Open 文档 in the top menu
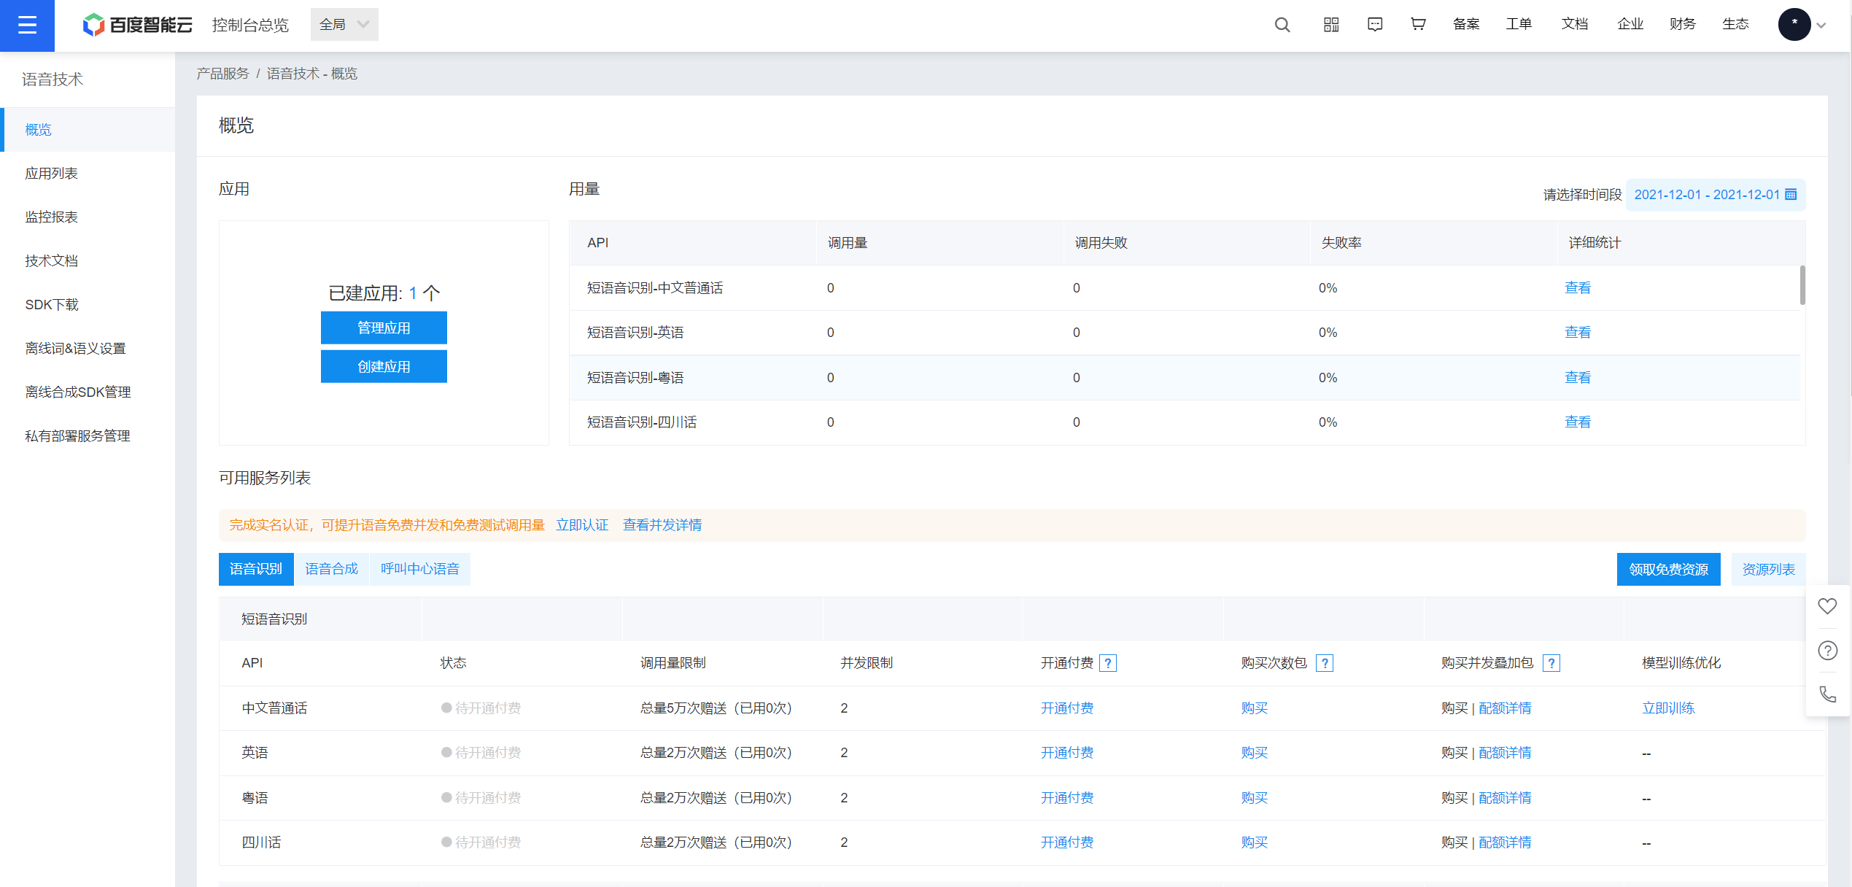This screenshot has height=887, width=1852. pos(1574,24)
